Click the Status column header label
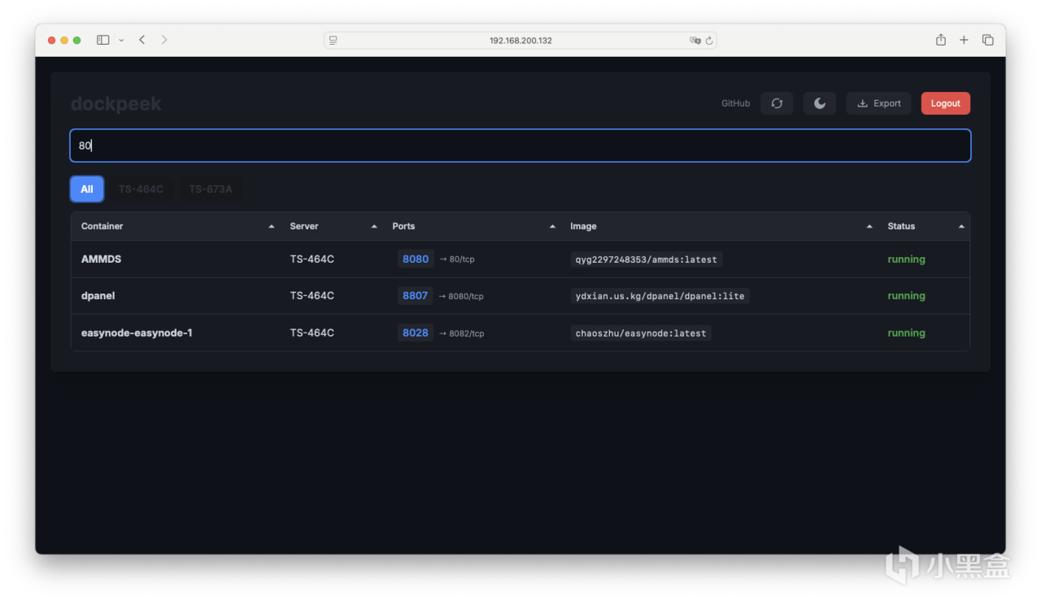This screenshot has width=1041, height=601. 901,226
